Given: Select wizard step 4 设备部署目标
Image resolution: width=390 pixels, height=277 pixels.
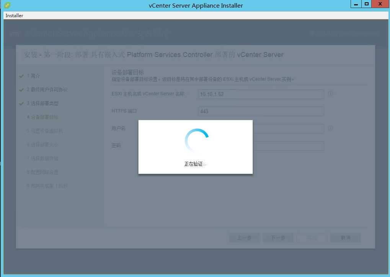Looking at the screenshot, I should [x=42, y=117].
